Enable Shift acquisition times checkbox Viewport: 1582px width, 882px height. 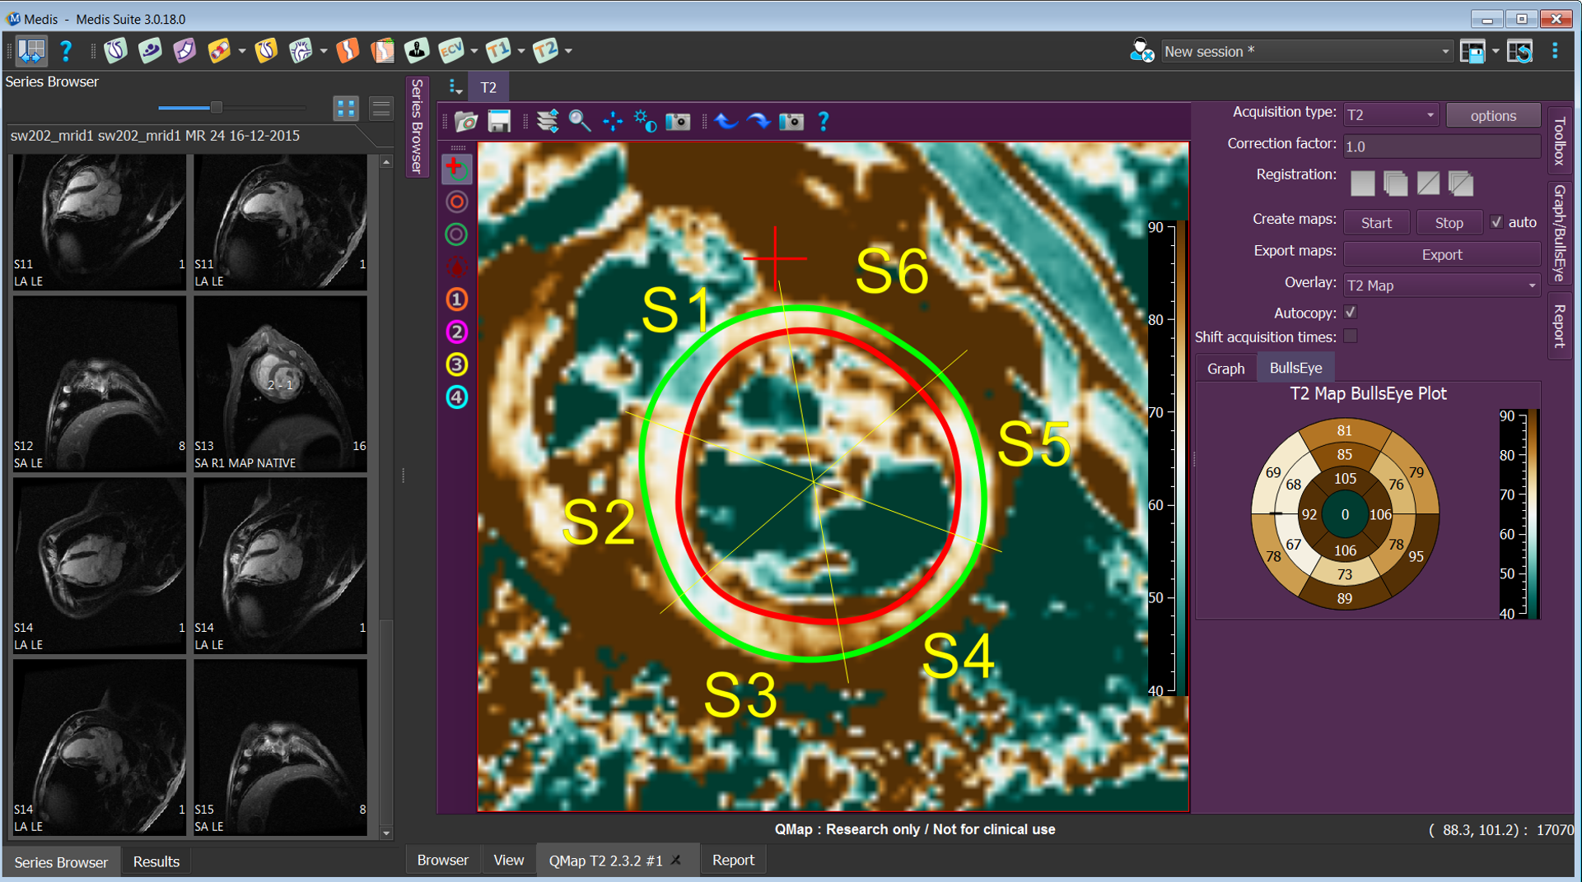(x=1351, y=337)
